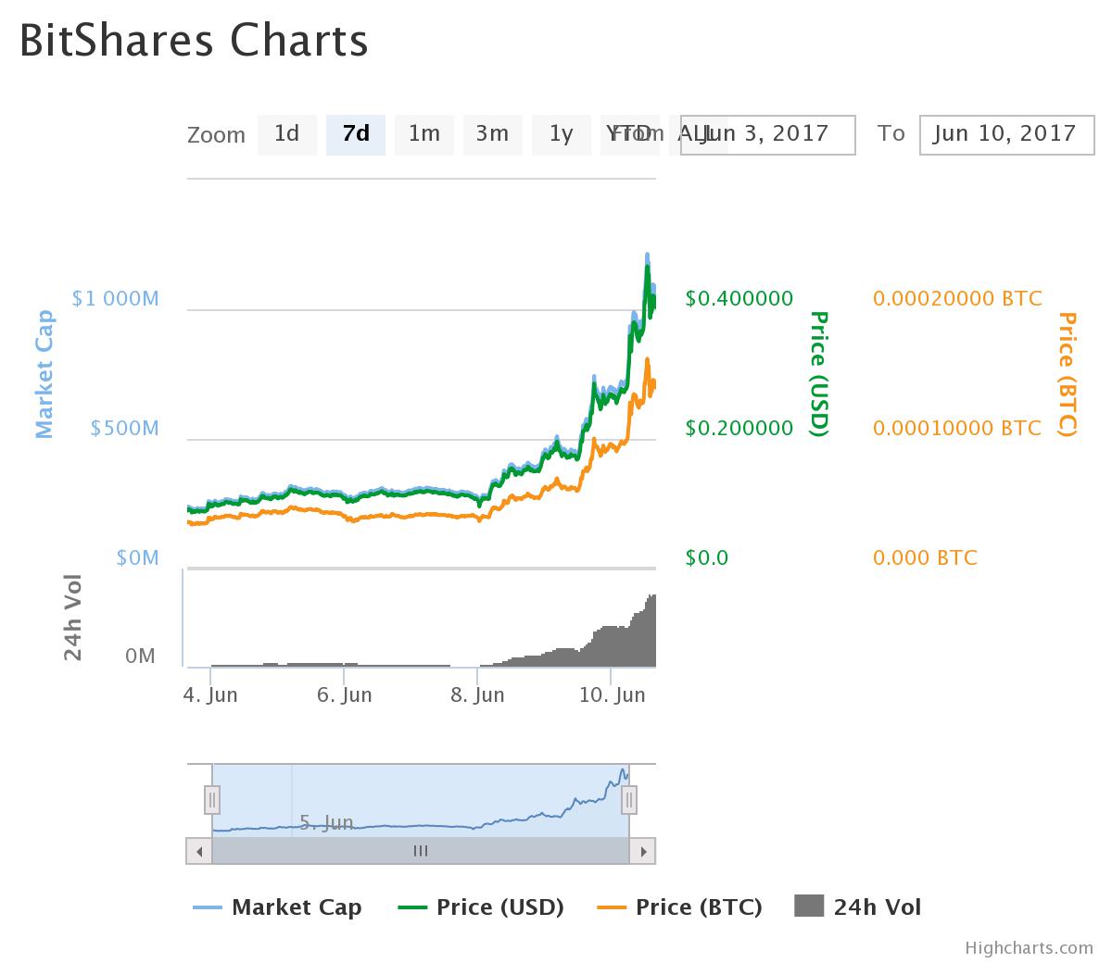1112x963 pixels.
Task: Select the 1m zoom range
Action: click(x=424, y=134)
